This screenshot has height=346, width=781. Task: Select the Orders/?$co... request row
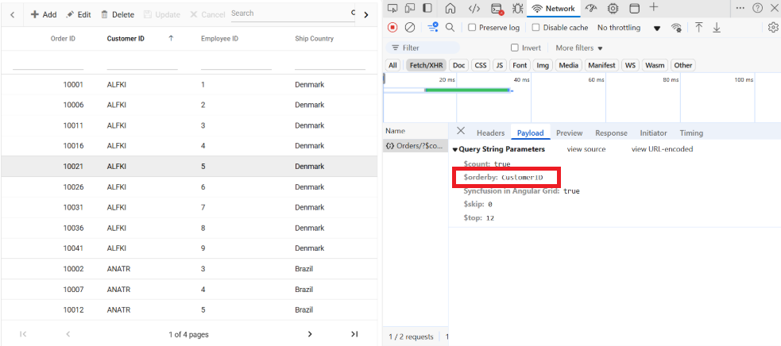coord(416,146)
